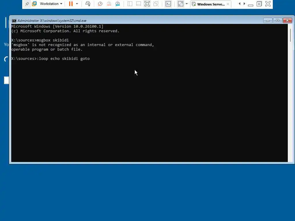Minimize the cmd.exe window
The width and height of the screenshot is (295, 221).
coord(268,20)
